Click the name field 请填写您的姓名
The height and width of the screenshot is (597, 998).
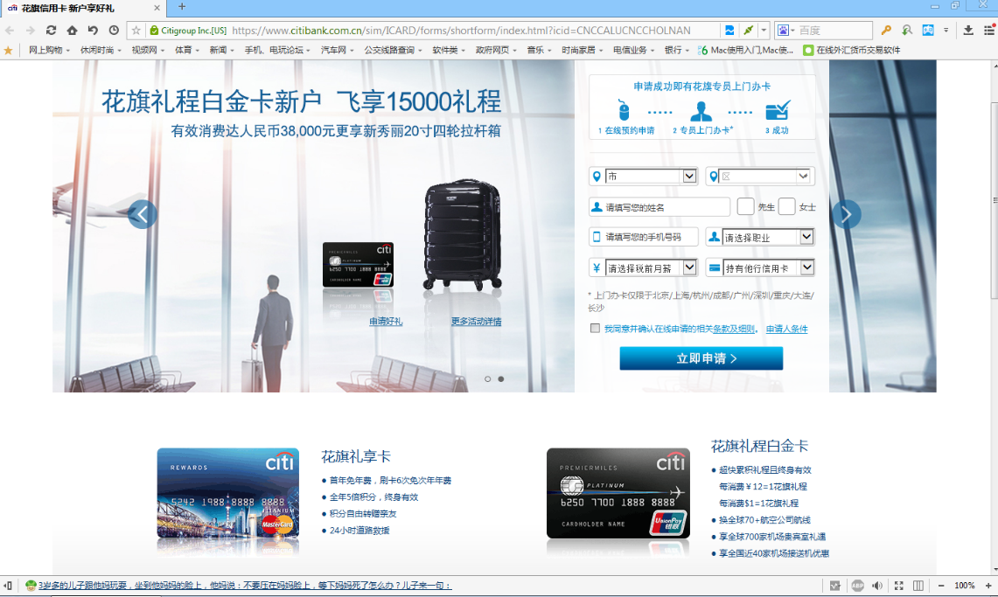point(660,206)
